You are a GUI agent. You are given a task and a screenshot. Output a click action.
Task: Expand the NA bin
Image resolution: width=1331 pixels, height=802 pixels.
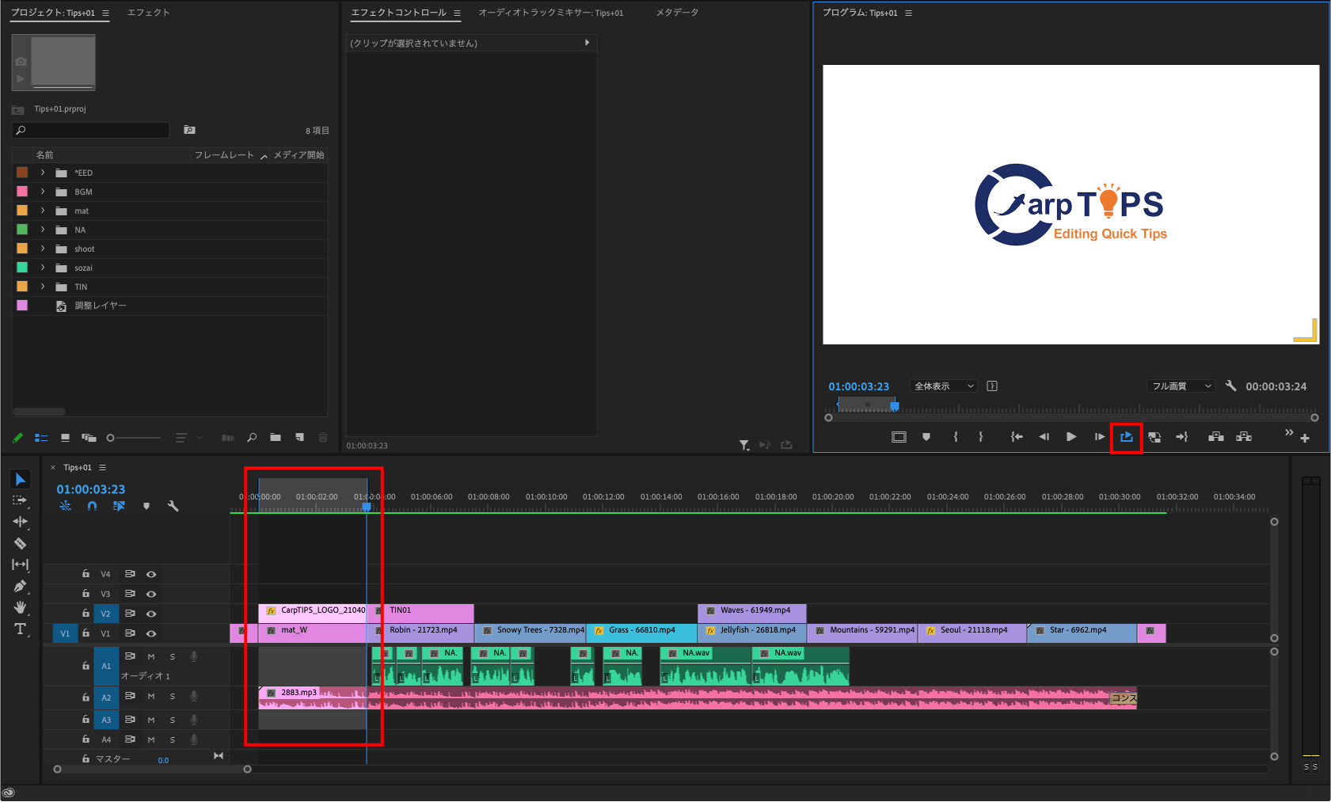(x=43, y=230)
